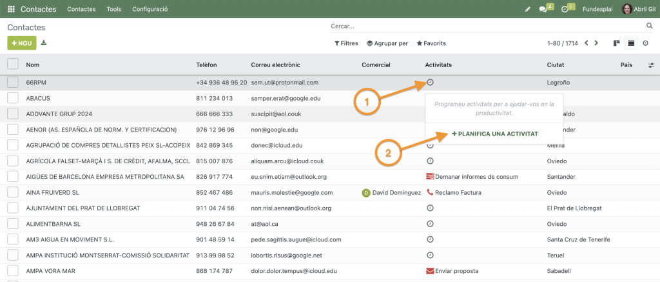Open the Filtres dropdown
The height and width of the screenshot is (282, 660).
tap(346, 43)
